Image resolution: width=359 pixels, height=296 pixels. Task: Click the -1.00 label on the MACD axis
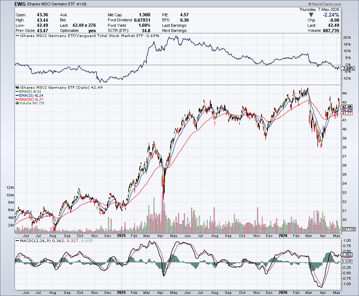click(347, 284)
